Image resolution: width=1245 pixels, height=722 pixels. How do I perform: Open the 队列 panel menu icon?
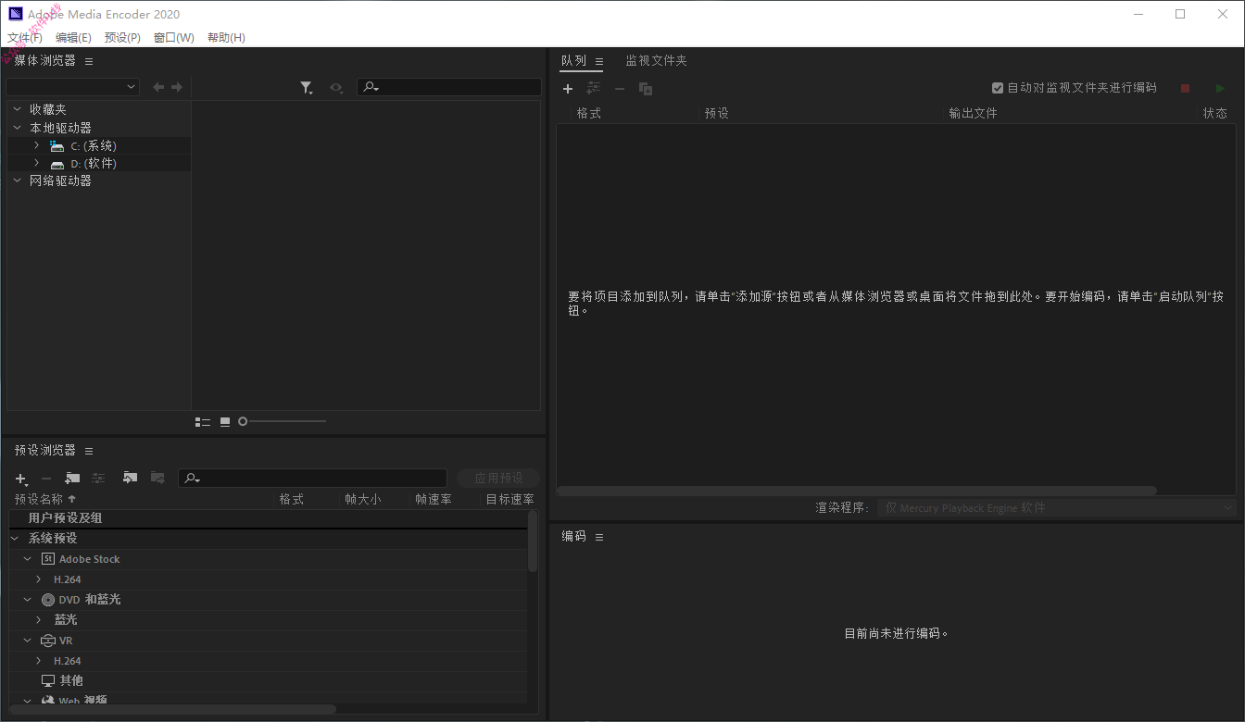point(599,61)
